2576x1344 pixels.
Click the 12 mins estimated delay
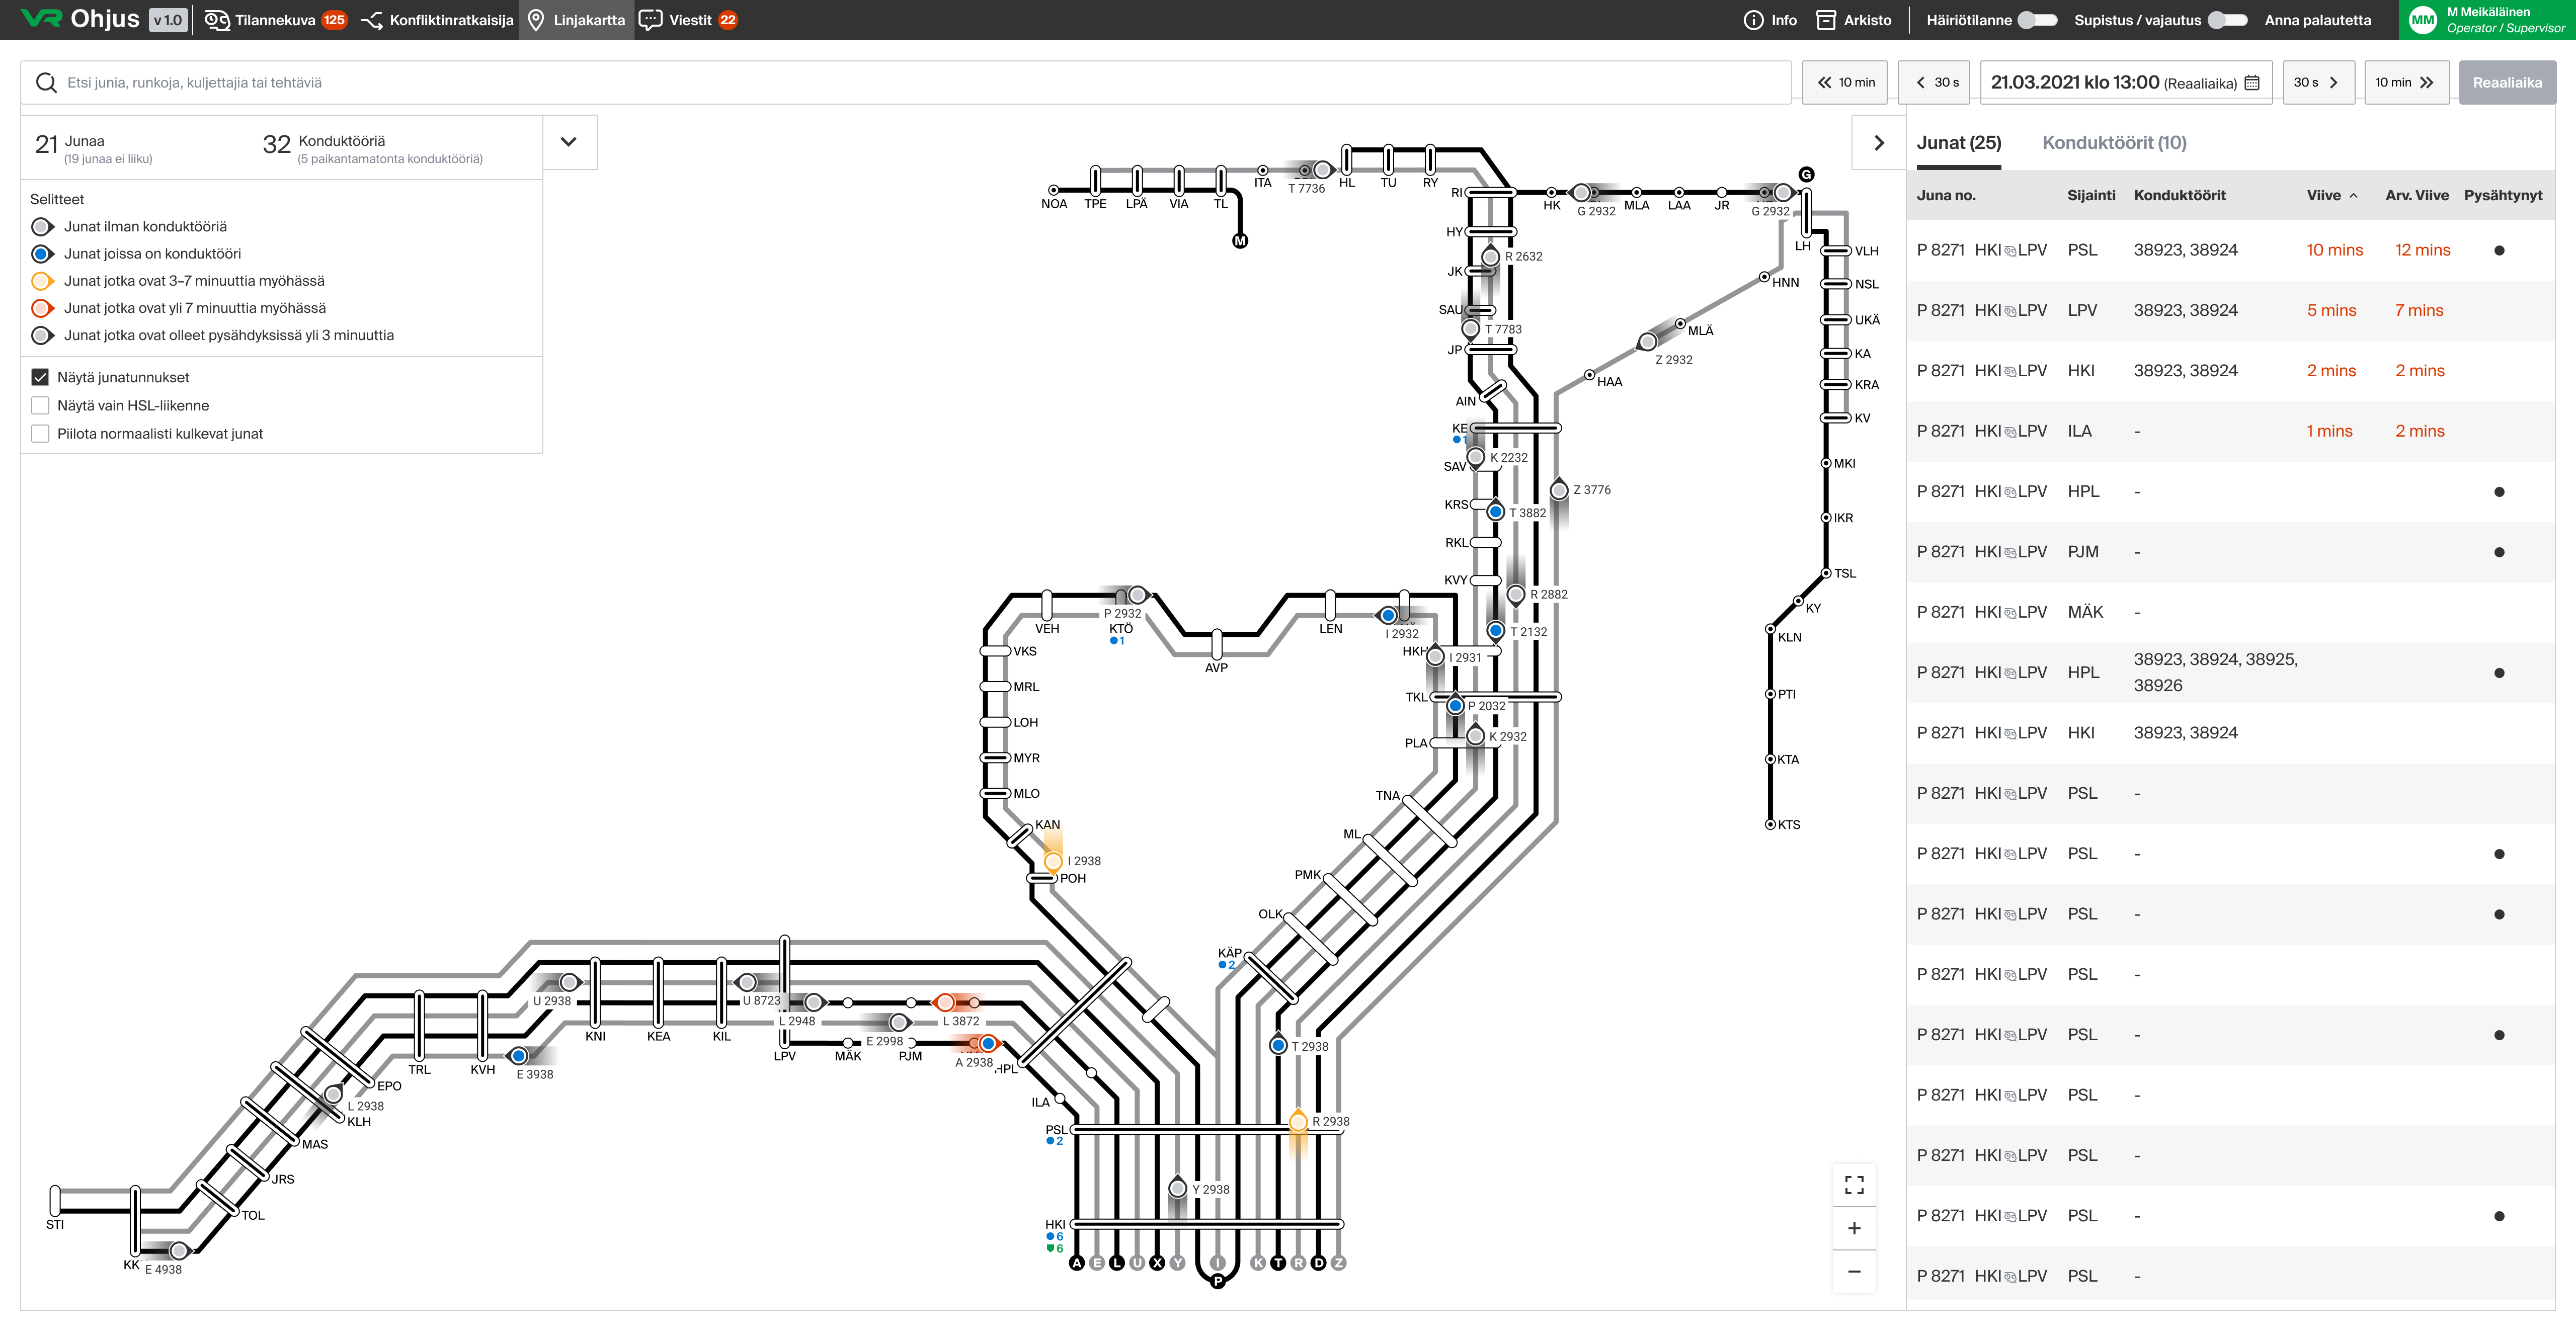coord(2422,250)
